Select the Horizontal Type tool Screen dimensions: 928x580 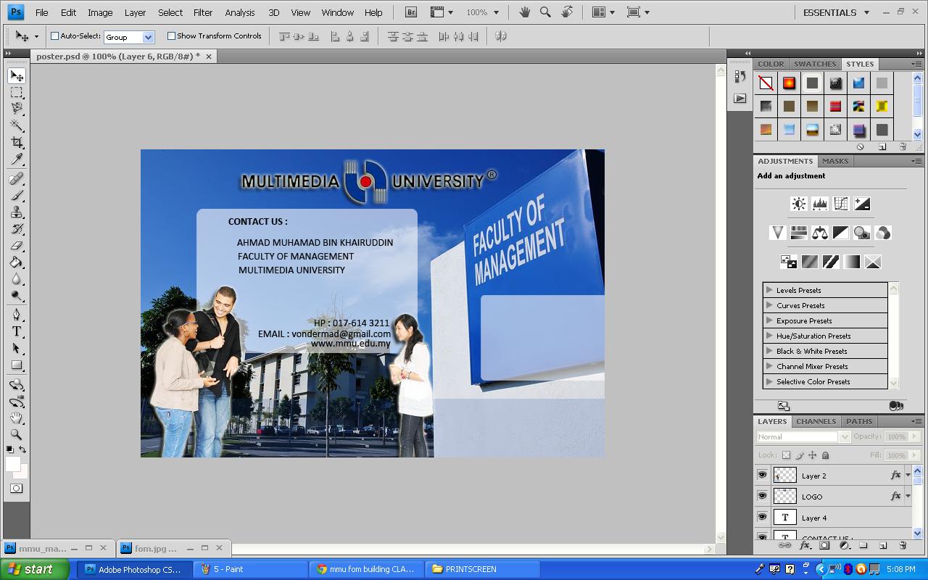(x=17, y=332)
